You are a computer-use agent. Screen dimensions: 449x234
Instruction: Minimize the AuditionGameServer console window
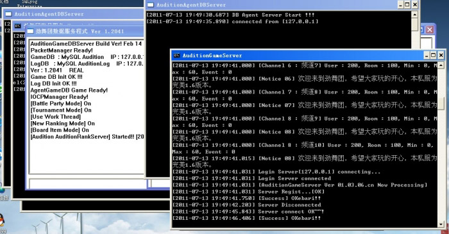tap(427, 55)
